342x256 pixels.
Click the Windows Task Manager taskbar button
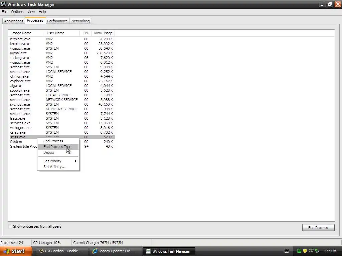pos(169,251)
